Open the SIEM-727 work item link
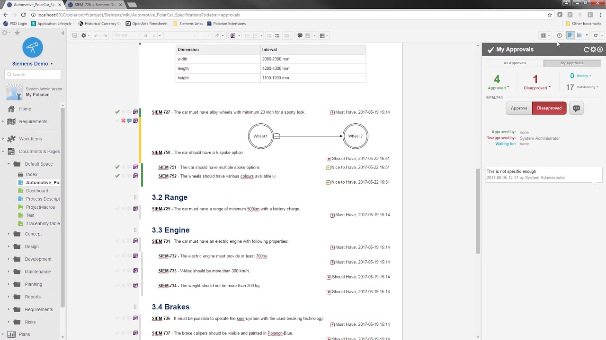 tap(161, 112)
